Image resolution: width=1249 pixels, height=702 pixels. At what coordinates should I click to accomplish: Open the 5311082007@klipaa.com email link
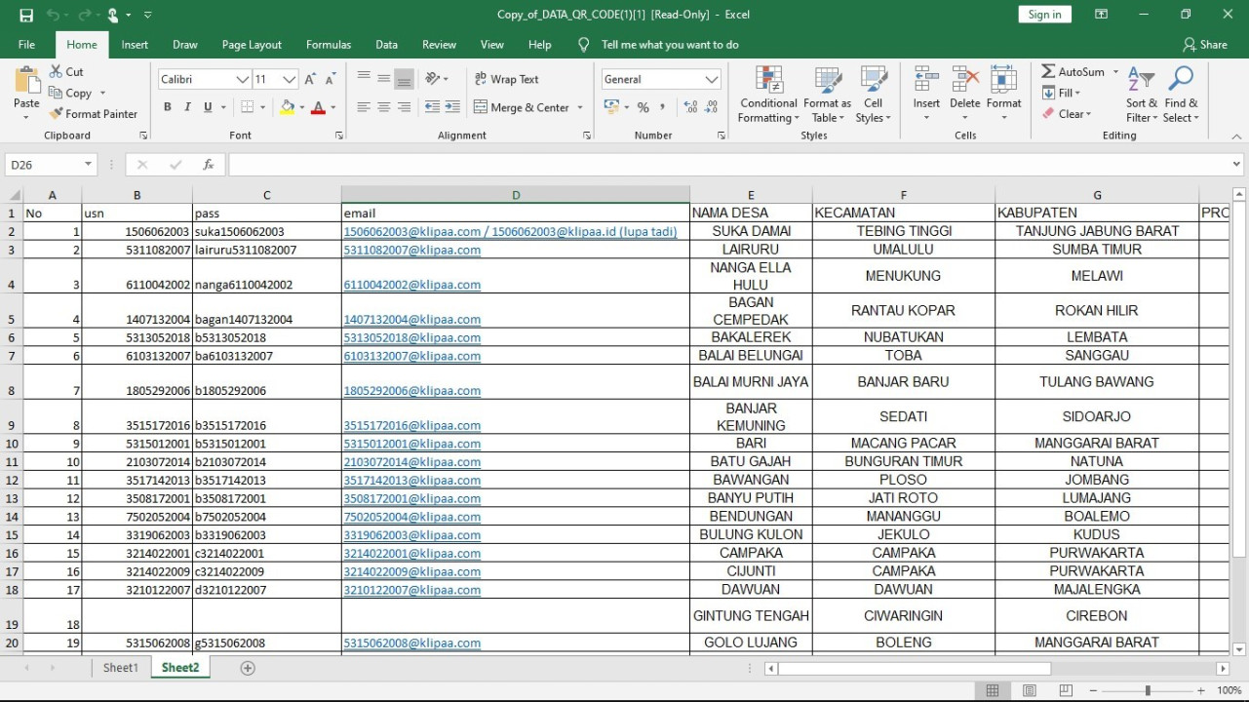(x=411, y=250)
